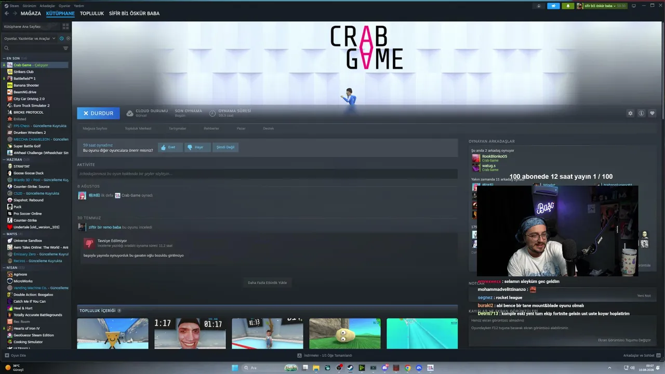Go to the MAĞAZA tab

(31, 14)
